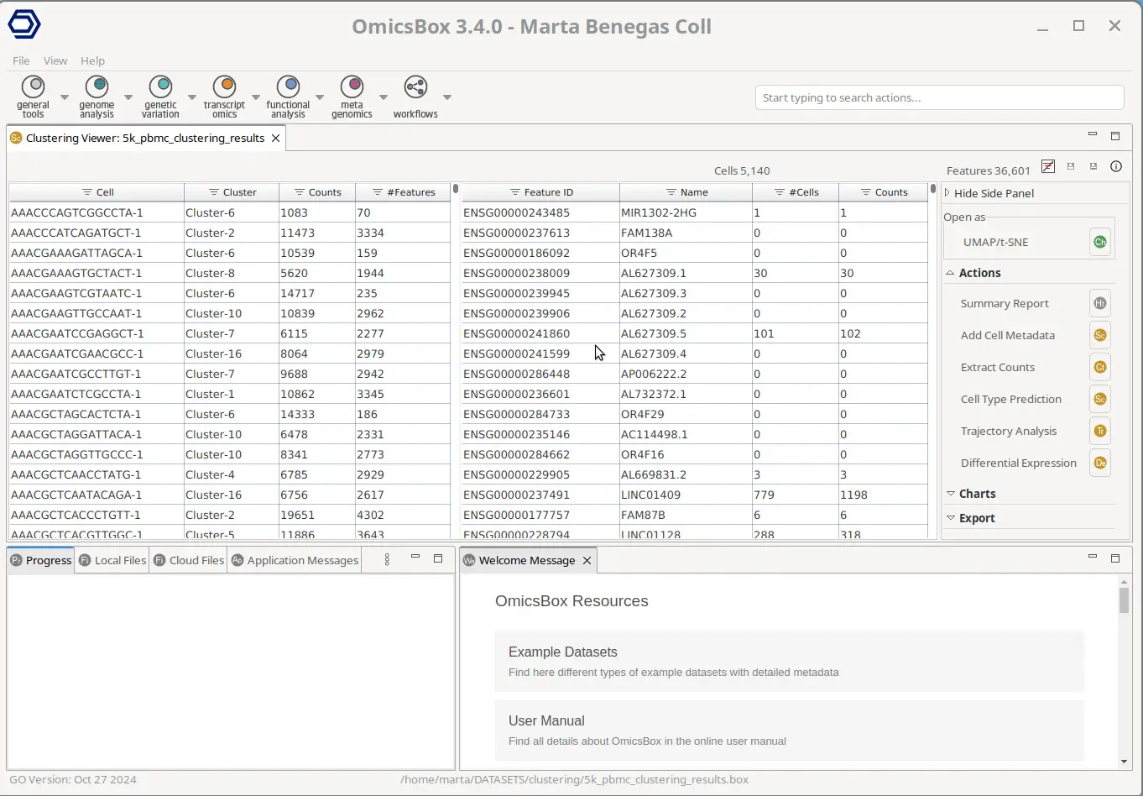Click Extract Counts action icon
This screenshot has height=796, width=1143.
point(1099,367)
